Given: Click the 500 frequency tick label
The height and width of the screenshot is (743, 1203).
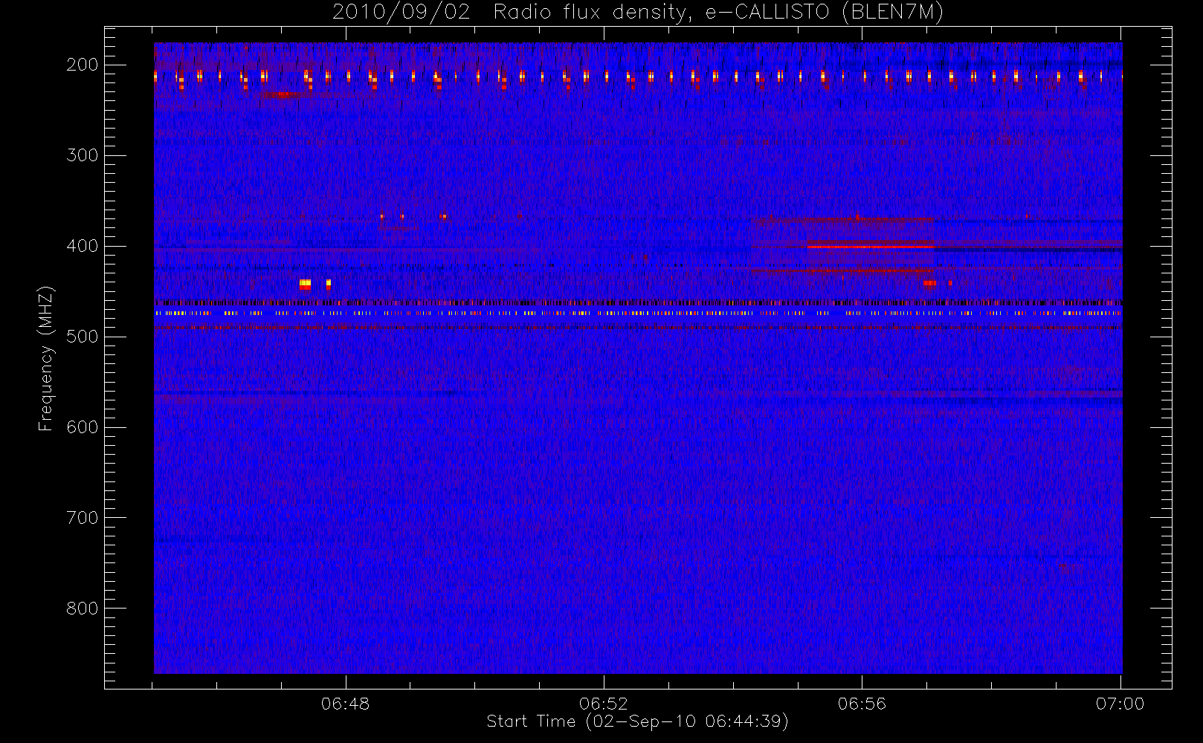Looking at the screenshot, I should 83,337.
